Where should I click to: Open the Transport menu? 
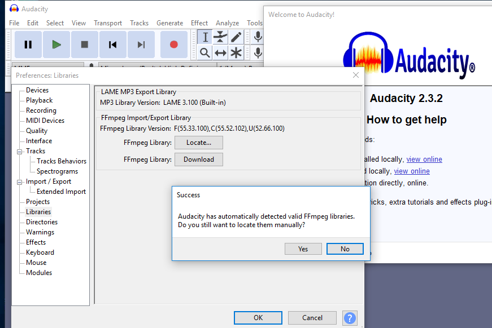tap(108, 23)
